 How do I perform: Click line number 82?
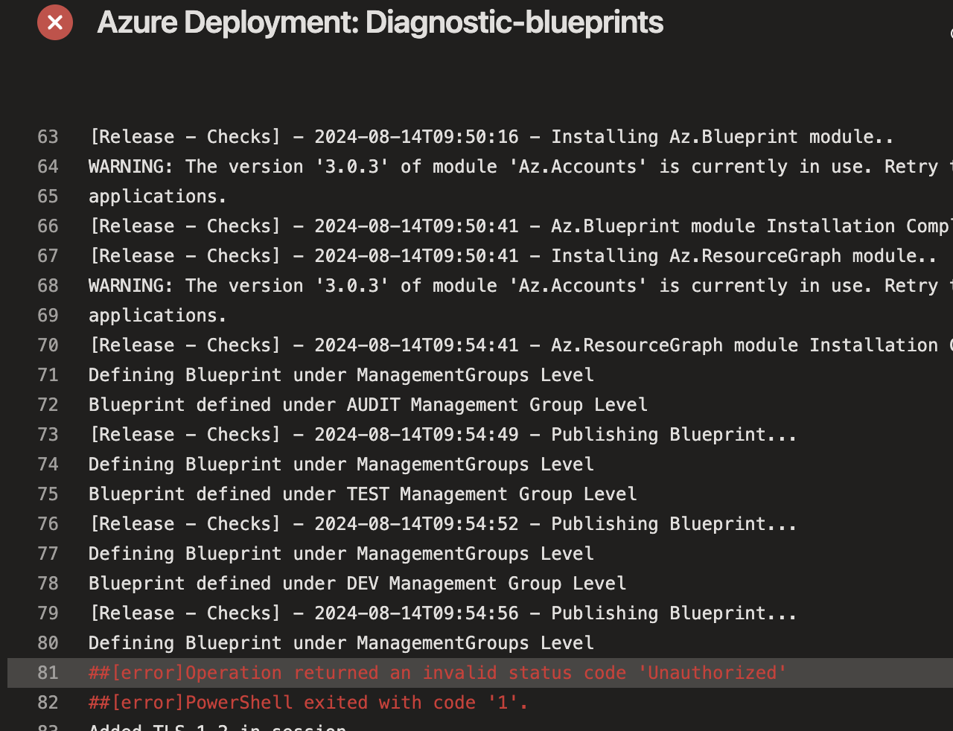[x=48, y=703]
